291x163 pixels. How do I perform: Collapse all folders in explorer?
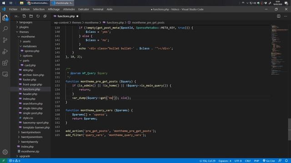[x=45, y=16]
